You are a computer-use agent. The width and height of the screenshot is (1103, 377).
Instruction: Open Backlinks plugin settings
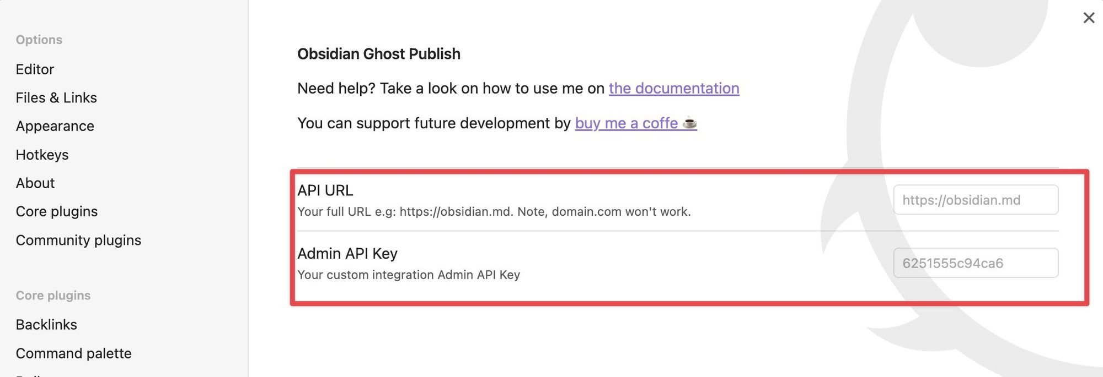[x=46, y=325]
